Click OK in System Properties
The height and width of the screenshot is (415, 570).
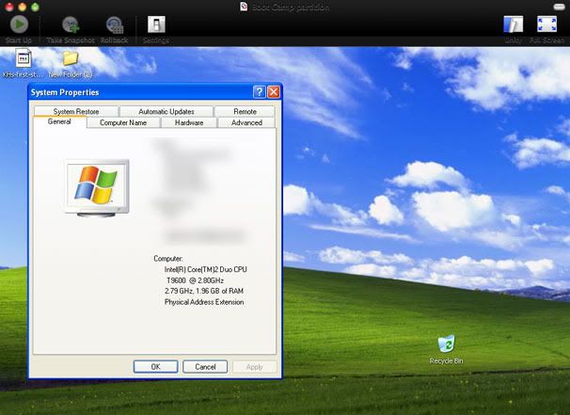coord(155,367)
